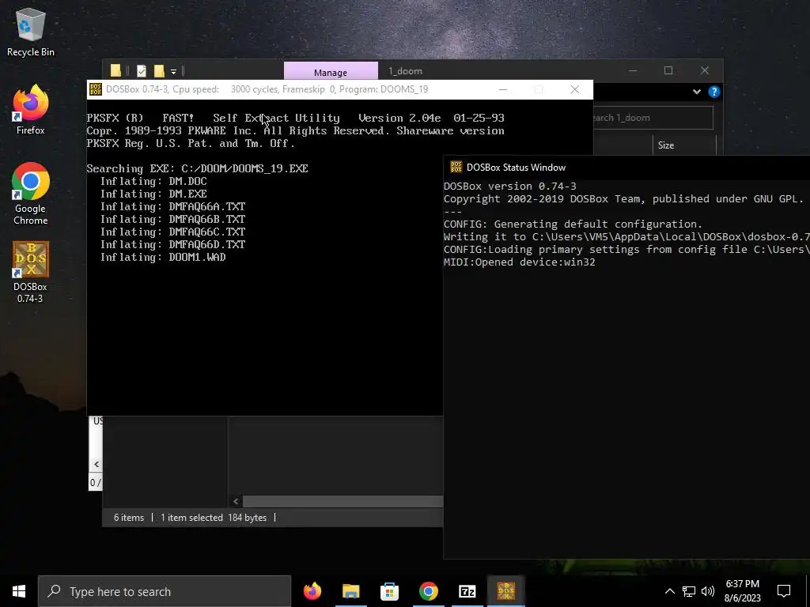Image resolution: width=810 pixels, height=607 pixels.
Task: Maximize the 1_doom File Explorer window
Action: [x=668, y=70]
